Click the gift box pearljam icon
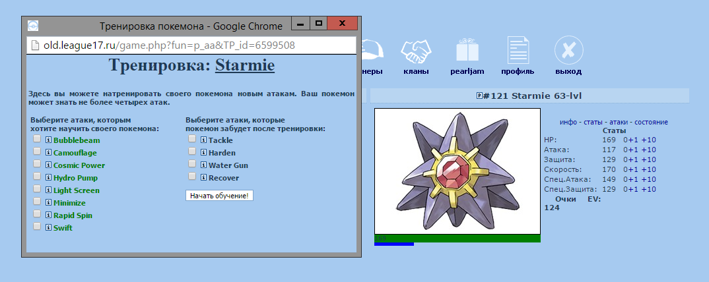Image resolution: width=709 pixels, height=282 pixels. [x=467, y=50]
